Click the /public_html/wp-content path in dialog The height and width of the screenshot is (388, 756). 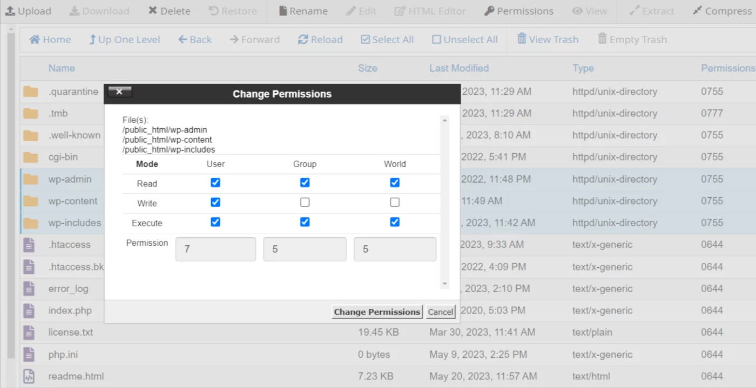167,140
